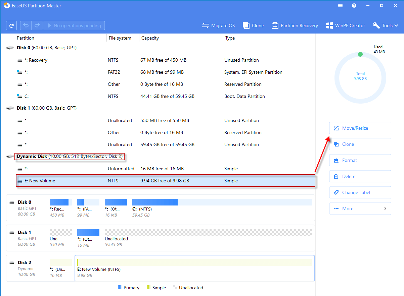Viewport: 404px width, 296px height.
Task: Select the *: Recovery partition row
Action: pyautogui.click(x=166, y=60)
